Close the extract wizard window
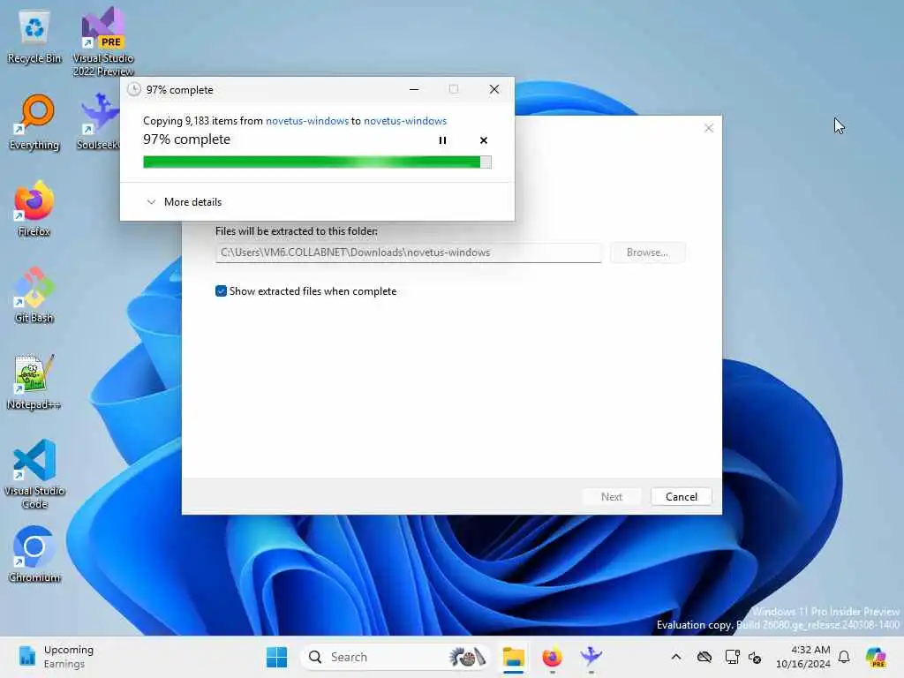904x678 pixels. tap(709, 128)
